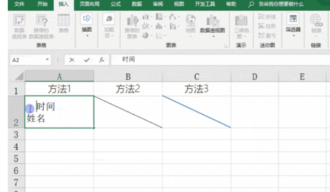Screen dimensions: 330x192
Task: Open the Help (帮助) tab
Action: point(231,4)
